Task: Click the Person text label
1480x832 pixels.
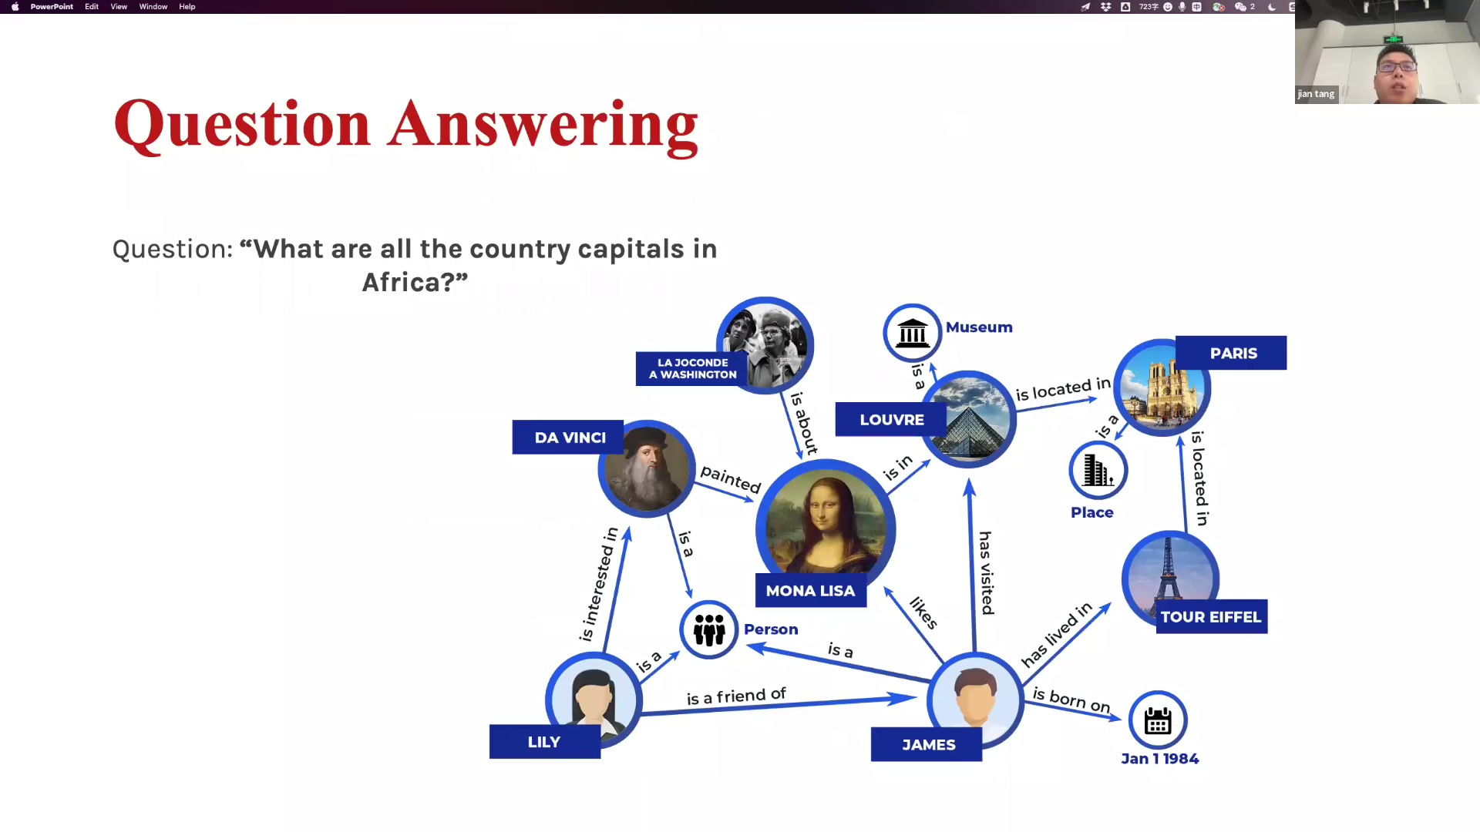Action: tap(771, 629)
